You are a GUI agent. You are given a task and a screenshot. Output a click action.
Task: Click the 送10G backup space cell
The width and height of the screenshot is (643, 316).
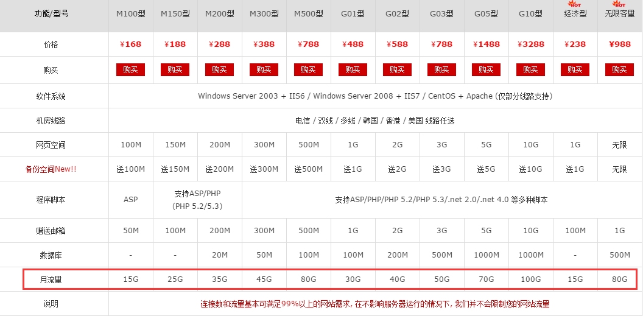pos(530,169)
